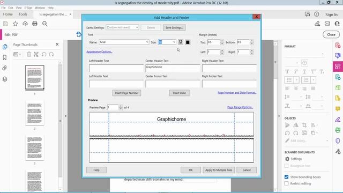Click the black font color swatch

tap(188, 42)
